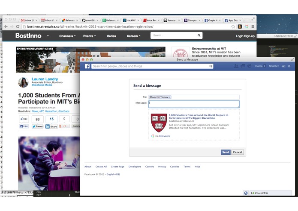298x211 pixels.
Task: Open the Streetwise Media link
Action: [42, 85]
